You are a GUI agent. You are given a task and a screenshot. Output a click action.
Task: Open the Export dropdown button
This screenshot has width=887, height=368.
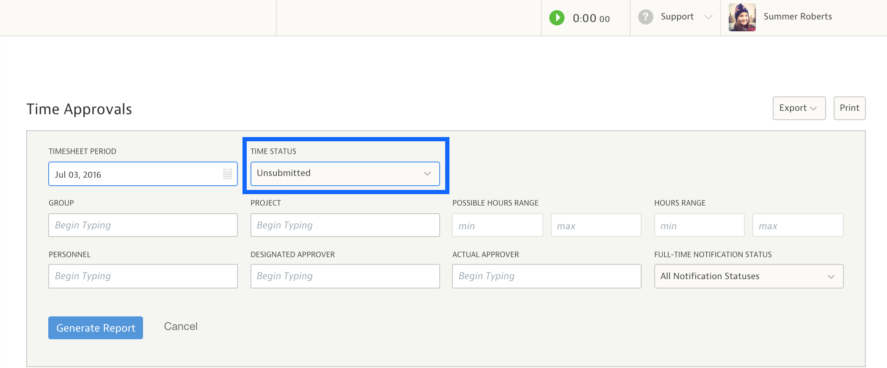tap(799, 108)
